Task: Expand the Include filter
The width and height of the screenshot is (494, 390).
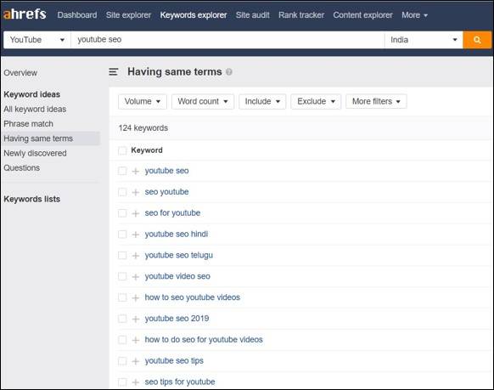Action: pos(262,101)
